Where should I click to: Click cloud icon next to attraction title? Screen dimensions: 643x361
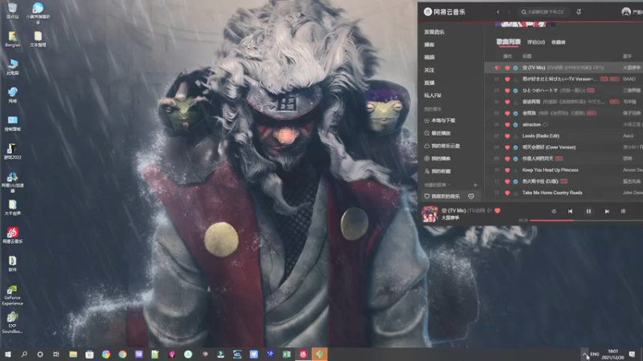(x=546, y=124)
